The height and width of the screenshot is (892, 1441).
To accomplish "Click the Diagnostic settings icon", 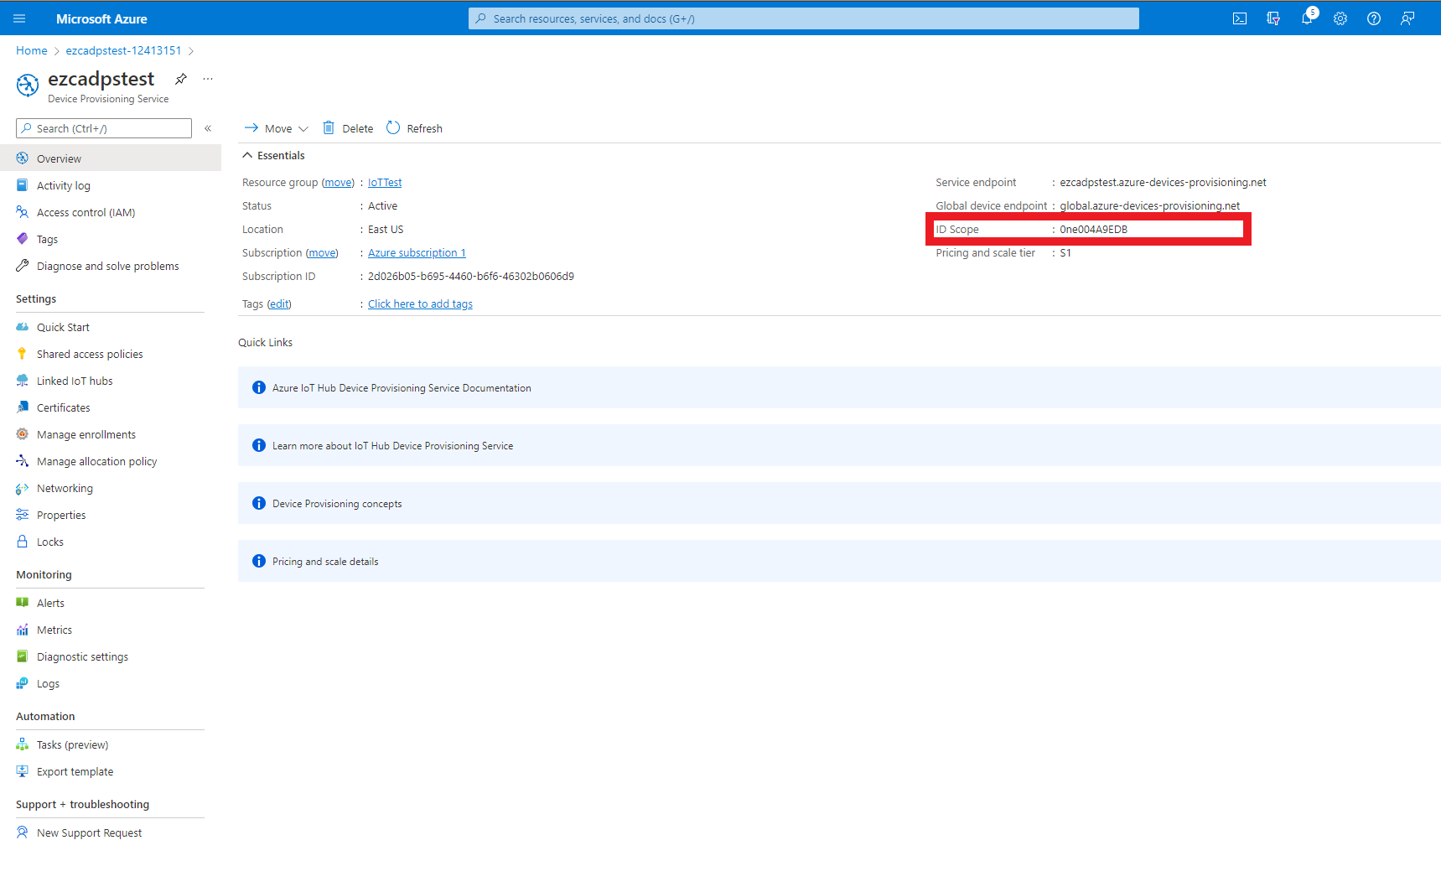I will tap(23, 656).
